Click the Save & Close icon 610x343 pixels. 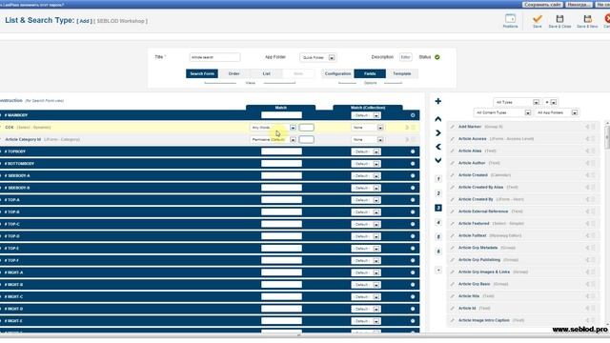tap(559, 19)
